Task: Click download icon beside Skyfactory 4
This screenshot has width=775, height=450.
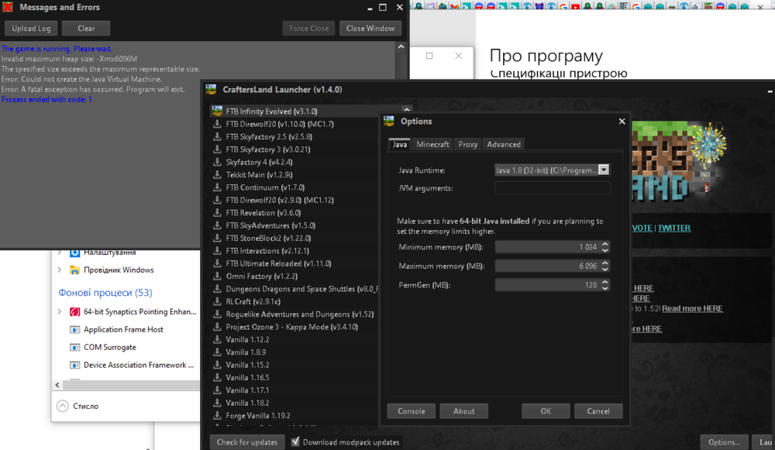Action: coord(217,163)
